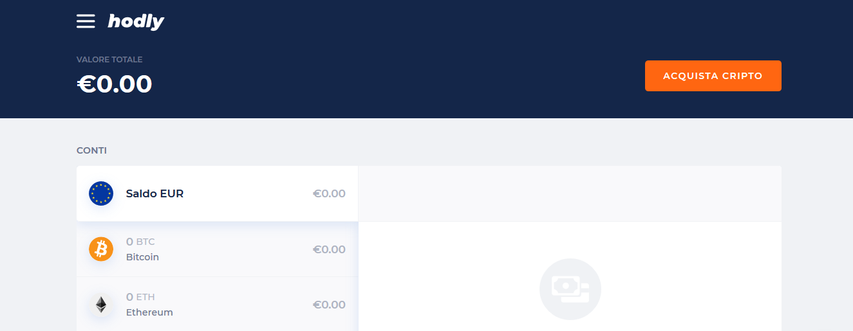
Task: Click the Ethereum diamond icon
Action: [101, 304]
